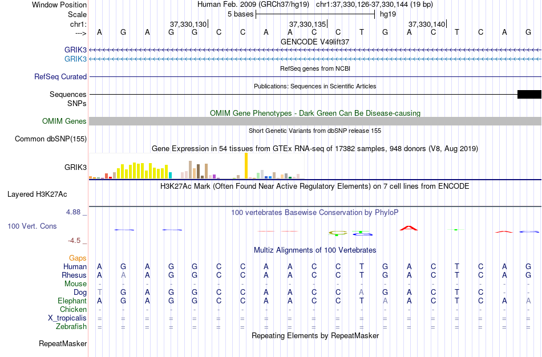The image size is (542, 357).
Task: Open 'Multiz Alignments of 100 Vertebrates' title
Action: 315,250
